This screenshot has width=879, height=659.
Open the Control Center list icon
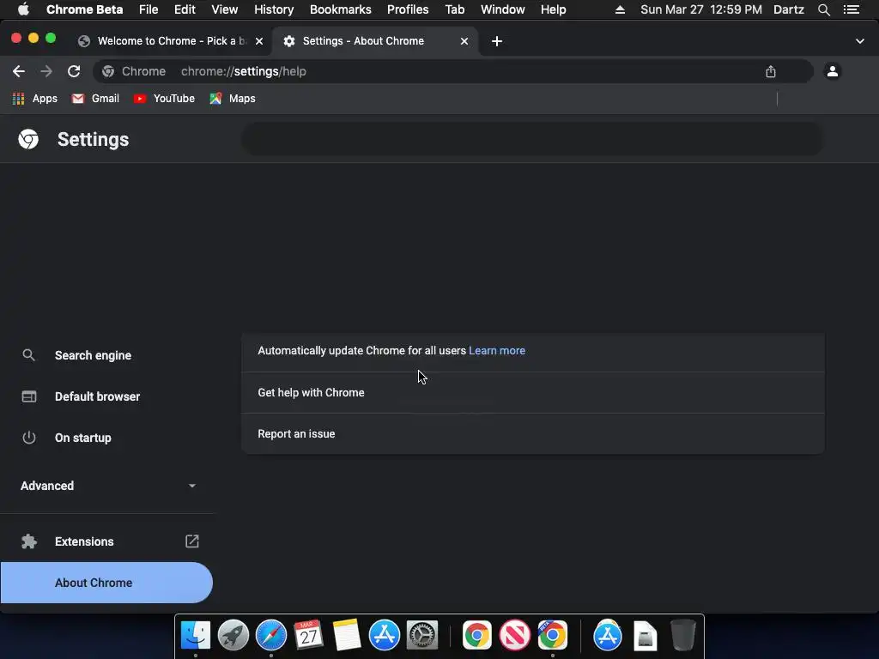point(852,9)
